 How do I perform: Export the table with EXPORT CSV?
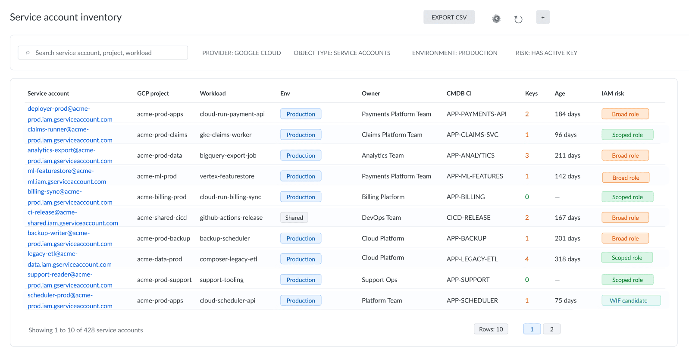click(x=449, y=17)
